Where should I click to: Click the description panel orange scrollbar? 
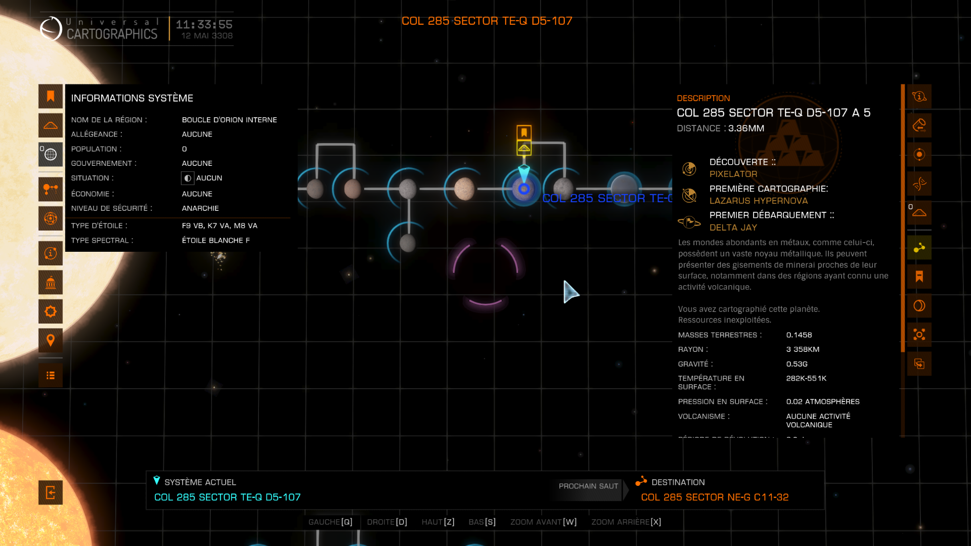(x=903, y=218)
